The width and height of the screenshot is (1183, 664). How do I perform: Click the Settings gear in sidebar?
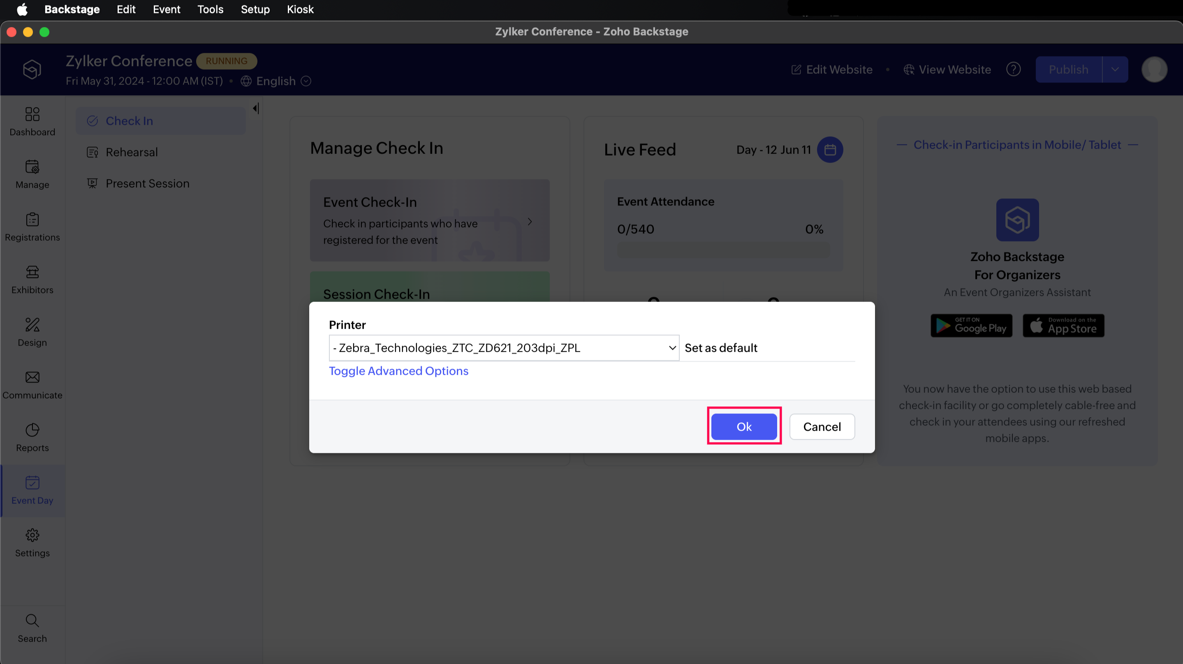pos(32,535)
